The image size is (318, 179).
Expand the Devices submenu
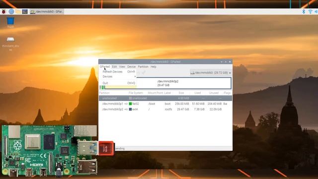pyautogui.click(x=119, y=77)
